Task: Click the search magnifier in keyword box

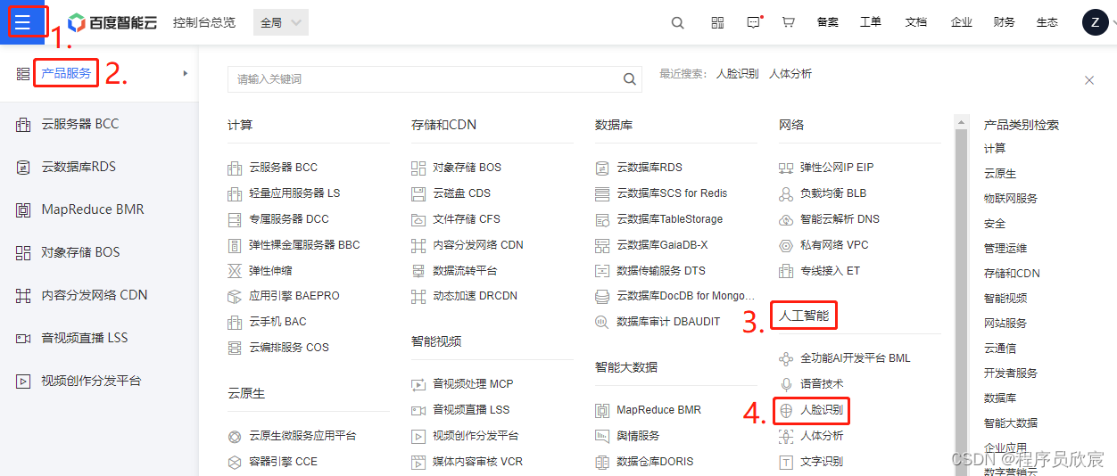Action: point(631,79)
